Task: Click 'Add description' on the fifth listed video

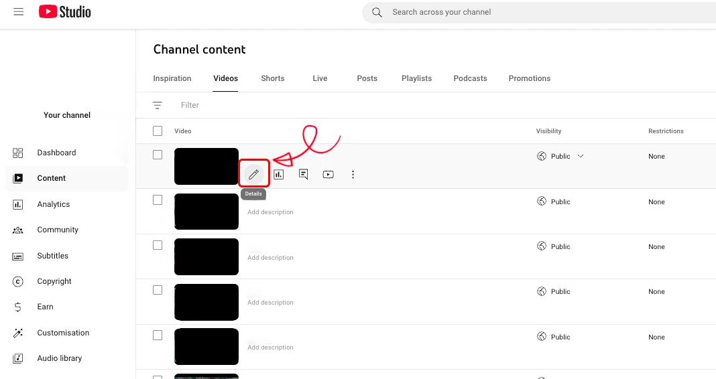Action: (270, 348)
